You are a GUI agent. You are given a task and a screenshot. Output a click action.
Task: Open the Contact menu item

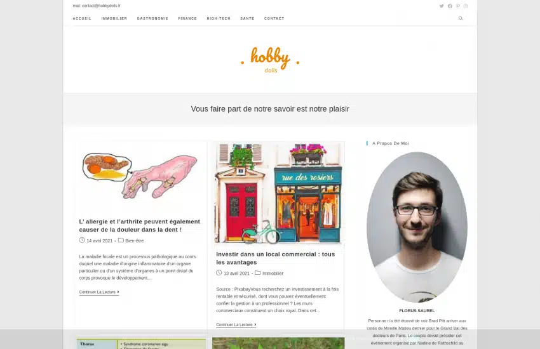point(274,18)
